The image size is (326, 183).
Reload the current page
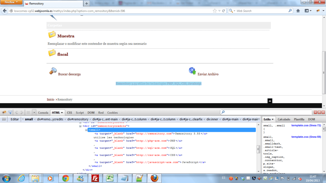click(x=223, y=11)
